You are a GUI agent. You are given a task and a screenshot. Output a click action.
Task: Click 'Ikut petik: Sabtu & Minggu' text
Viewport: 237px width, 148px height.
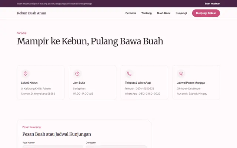[192, 94]
